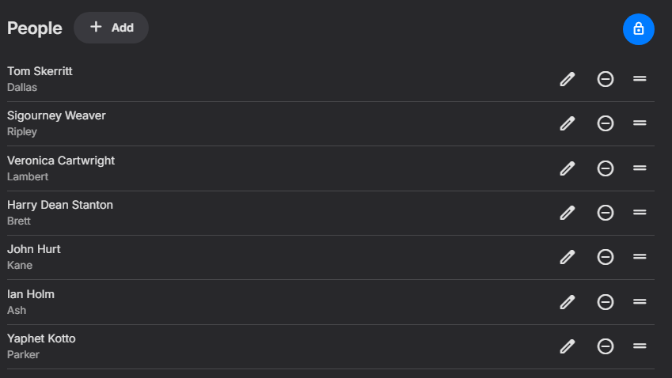Edit the Sigourney Weaver entry
Image resolution: width=672 pixels, height=378 pixels.
pyautogui.click(x=568, y=123)
